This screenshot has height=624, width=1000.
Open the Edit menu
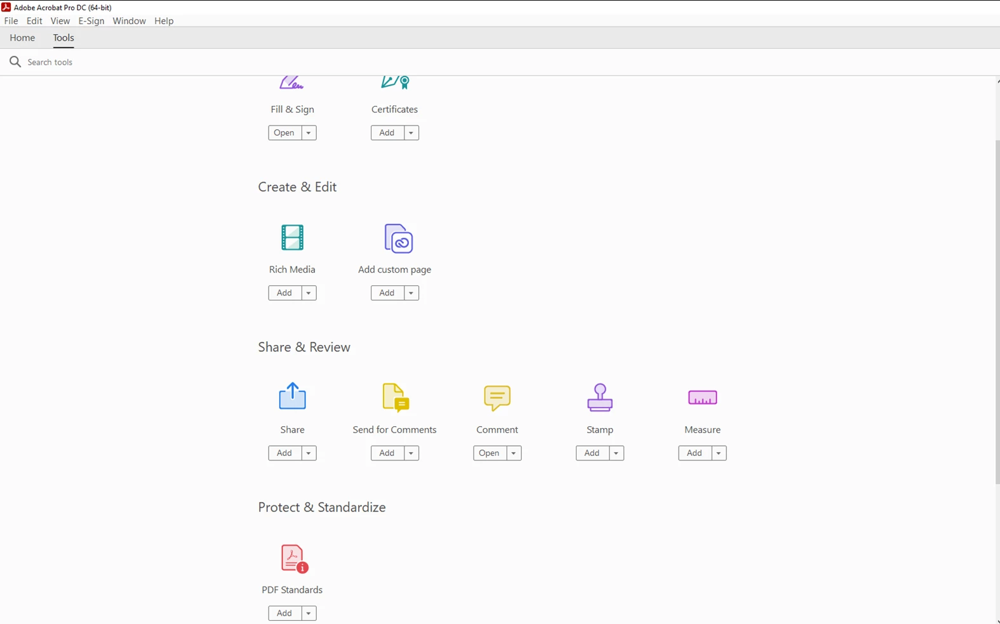click(34, 21)
